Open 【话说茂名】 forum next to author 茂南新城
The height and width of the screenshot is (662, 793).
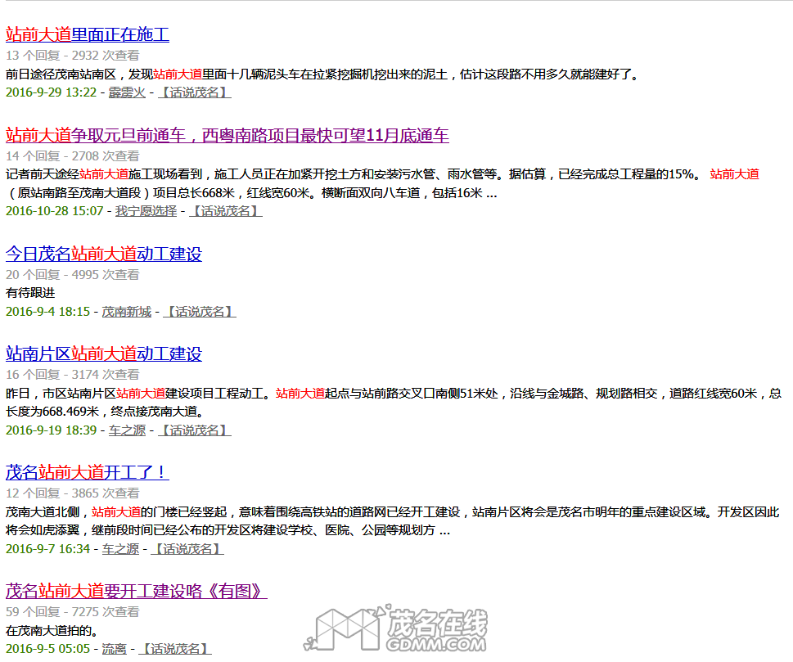coord(201,312)
